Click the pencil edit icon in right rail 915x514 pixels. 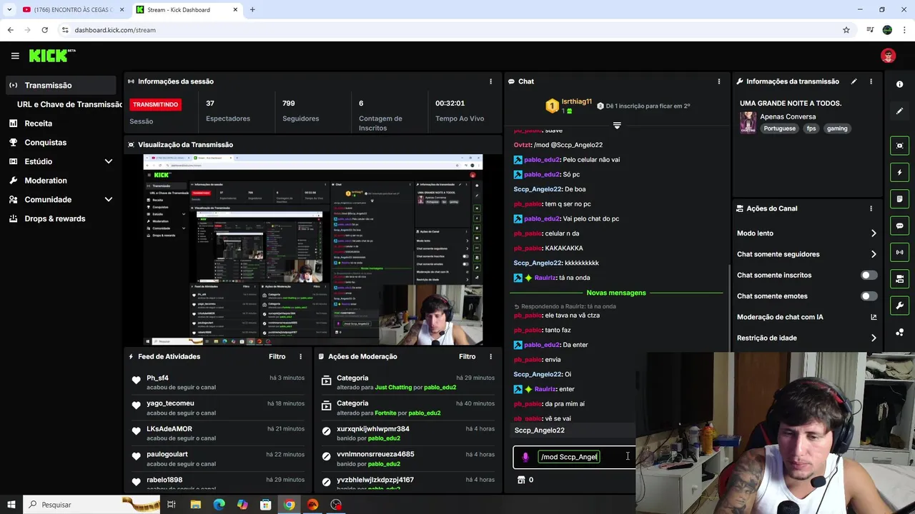(899, 111)
